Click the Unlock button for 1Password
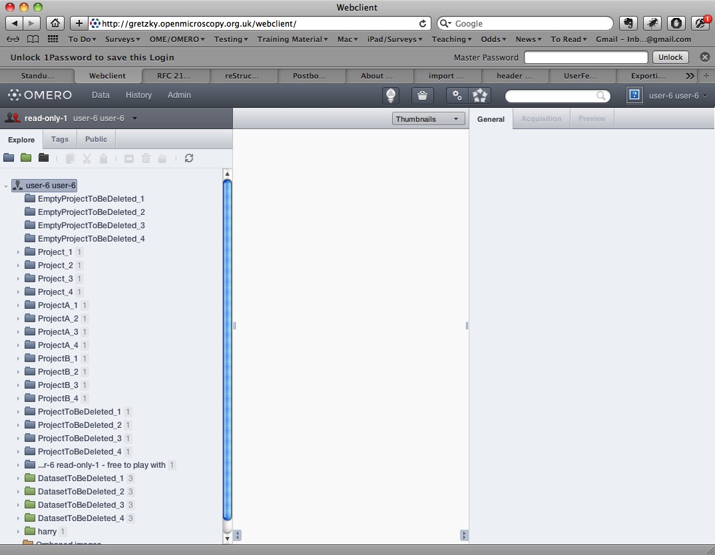Screen dimensions: 715x555 [x=670, y=57]
